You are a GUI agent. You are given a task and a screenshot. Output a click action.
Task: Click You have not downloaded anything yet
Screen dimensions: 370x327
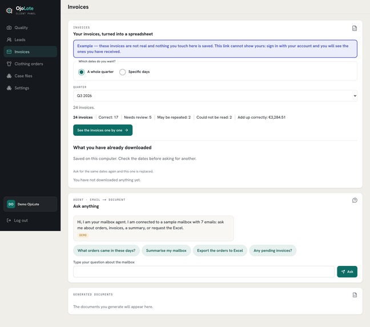107,180
